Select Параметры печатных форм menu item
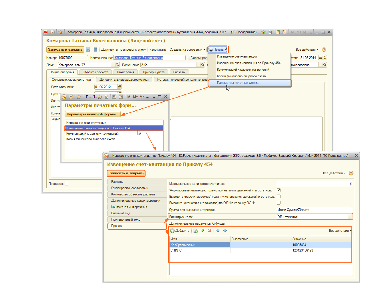 click(x=238, y=83)
